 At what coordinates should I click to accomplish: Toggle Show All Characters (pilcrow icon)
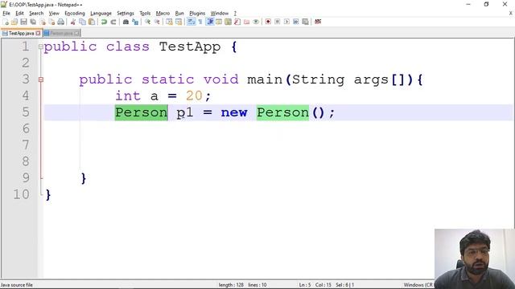pos(200,22)
